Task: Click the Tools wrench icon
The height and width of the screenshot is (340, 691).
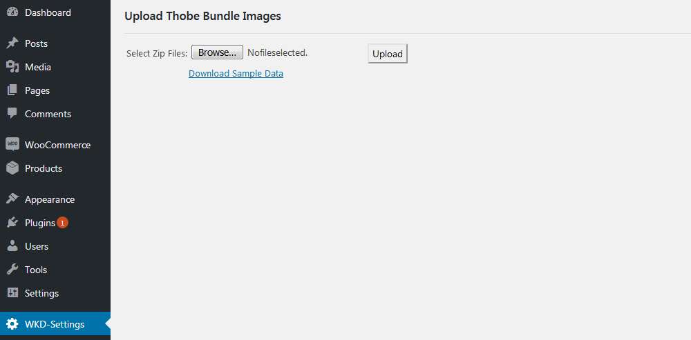Action: coord(12,269)
